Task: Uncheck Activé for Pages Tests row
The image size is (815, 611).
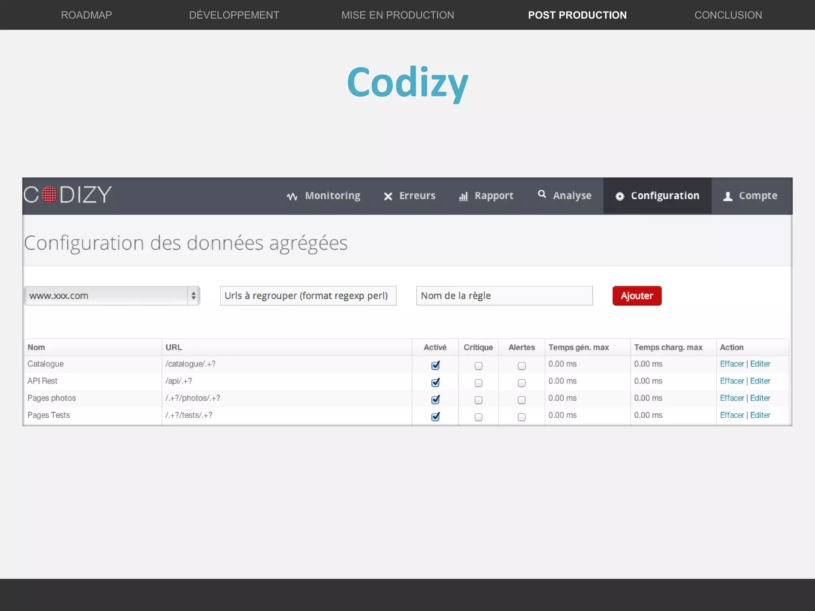Action: [x=436, y=416]
